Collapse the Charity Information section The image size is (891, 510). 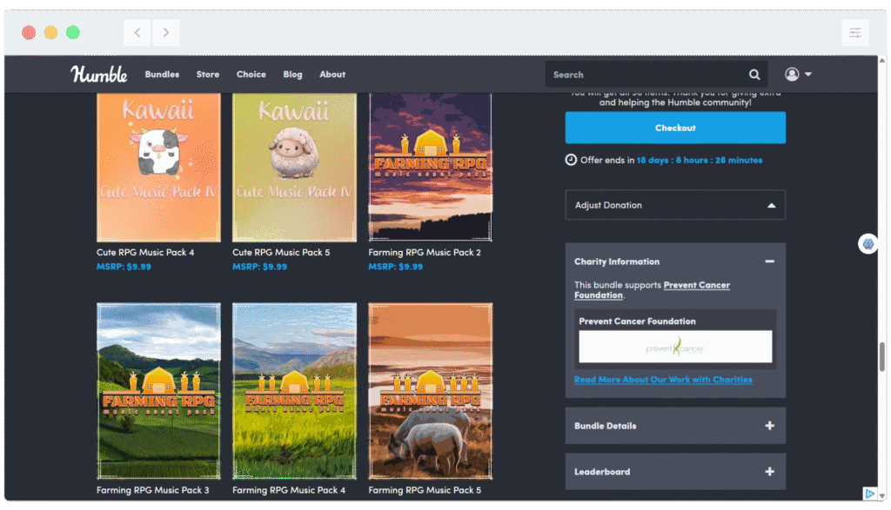[x=769, y=261]
